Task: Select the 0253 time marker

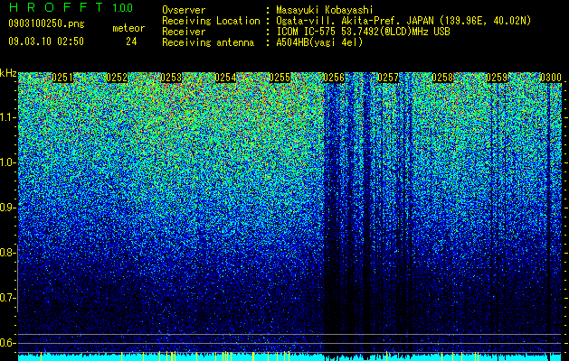Action: pos(171,78)
